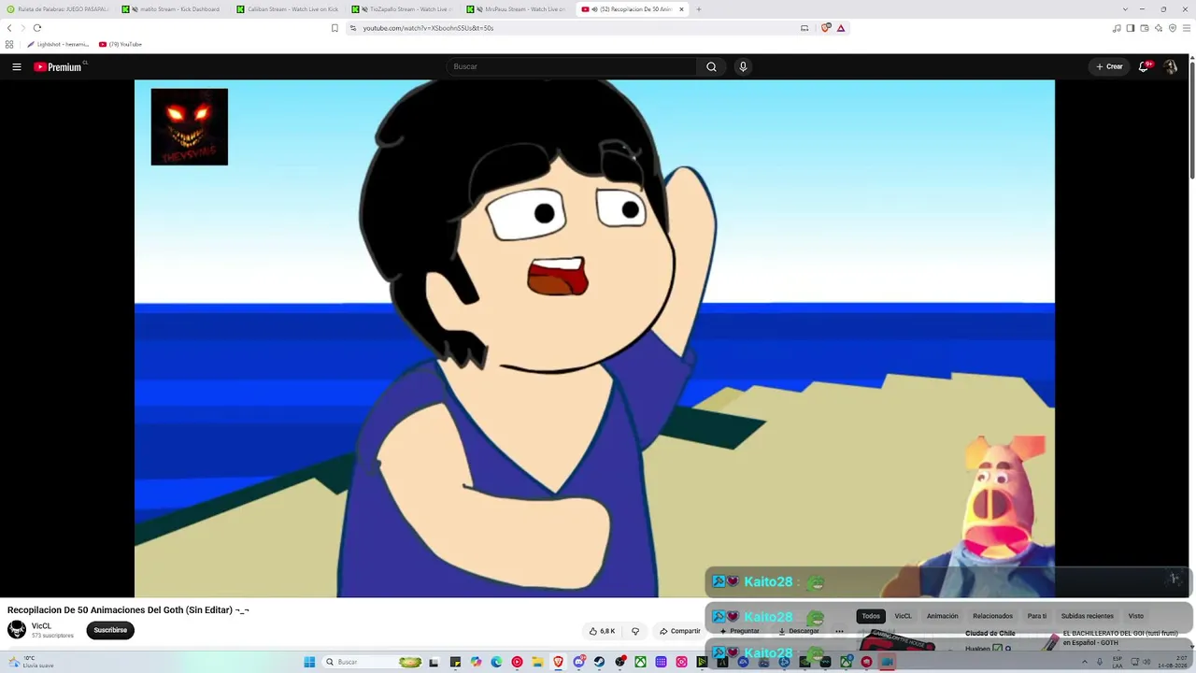This screenshot has width=1196, height=673.
Task: Share the video with Compartir
Action: 680,631
